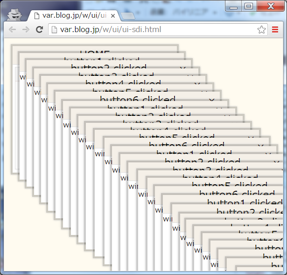Close the second button5 clicked window
The image size is (287, 275).
click(251, 138)
